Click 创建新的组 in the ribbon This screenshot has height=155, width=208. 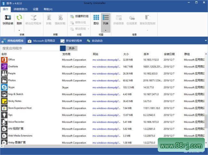coord(79,16)
